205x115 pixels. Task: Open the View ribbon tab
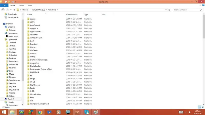point(30,5)
